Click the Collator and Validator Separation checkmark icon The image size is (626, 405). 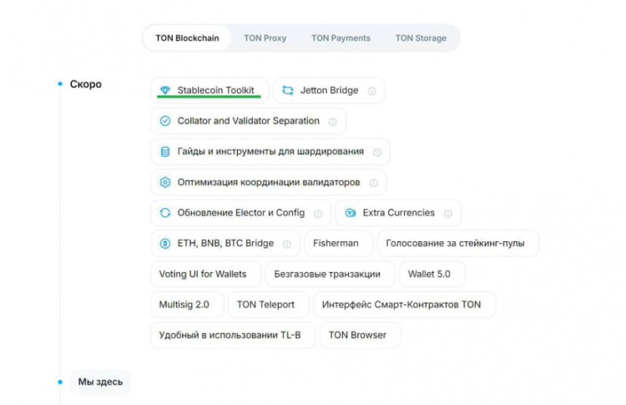click(x=165, y=120)
